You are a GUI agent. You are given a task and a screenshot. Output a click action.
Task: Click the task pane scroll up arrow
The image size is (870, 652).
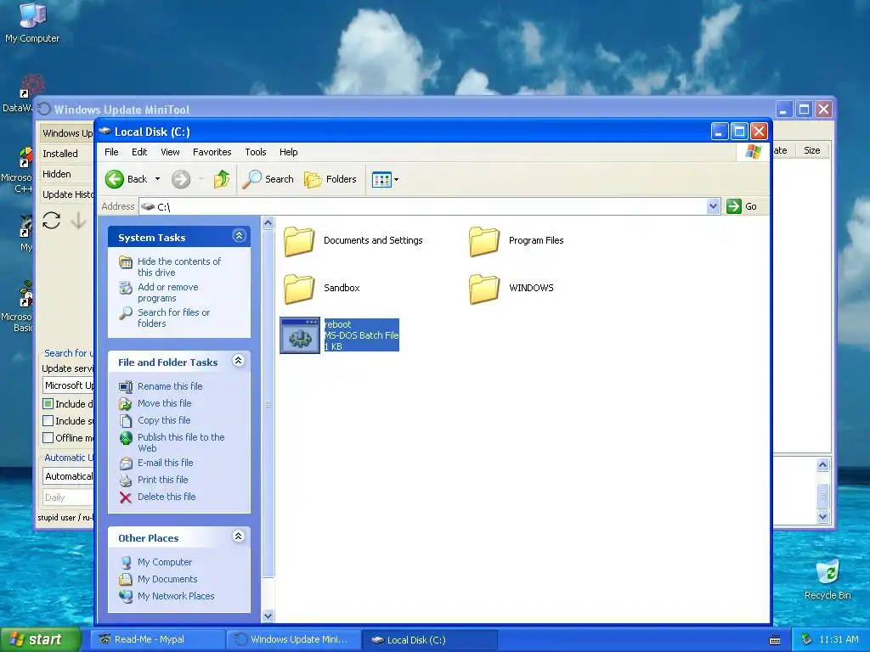coord(268,223)
